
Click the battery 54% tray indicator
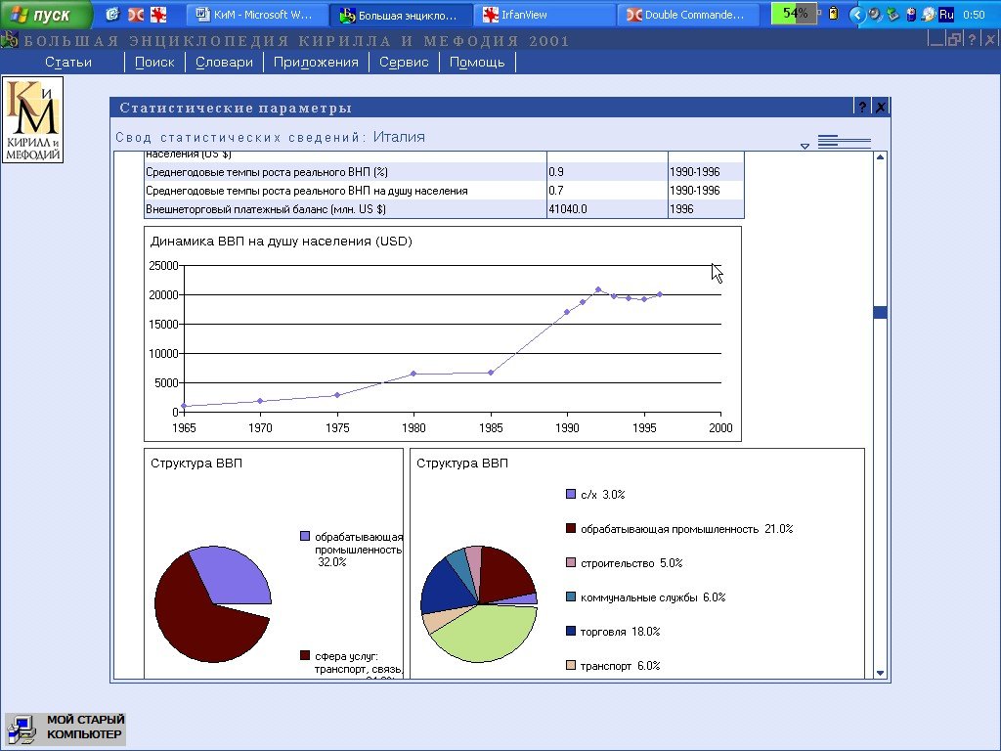click(796, 14)
